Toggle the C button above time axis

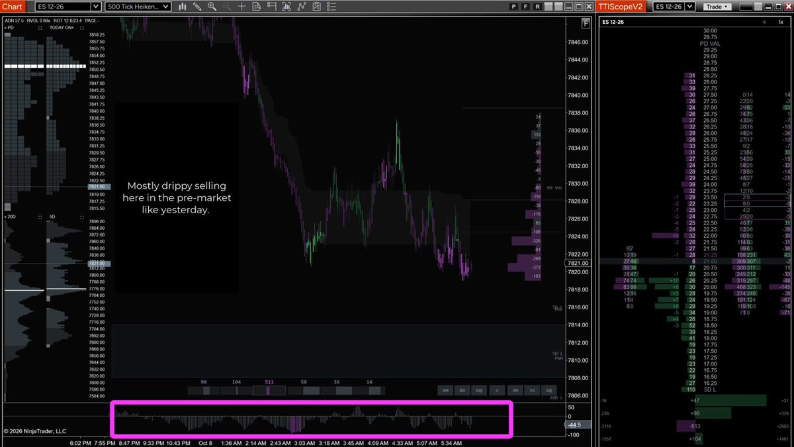click(x=498, y=391)
